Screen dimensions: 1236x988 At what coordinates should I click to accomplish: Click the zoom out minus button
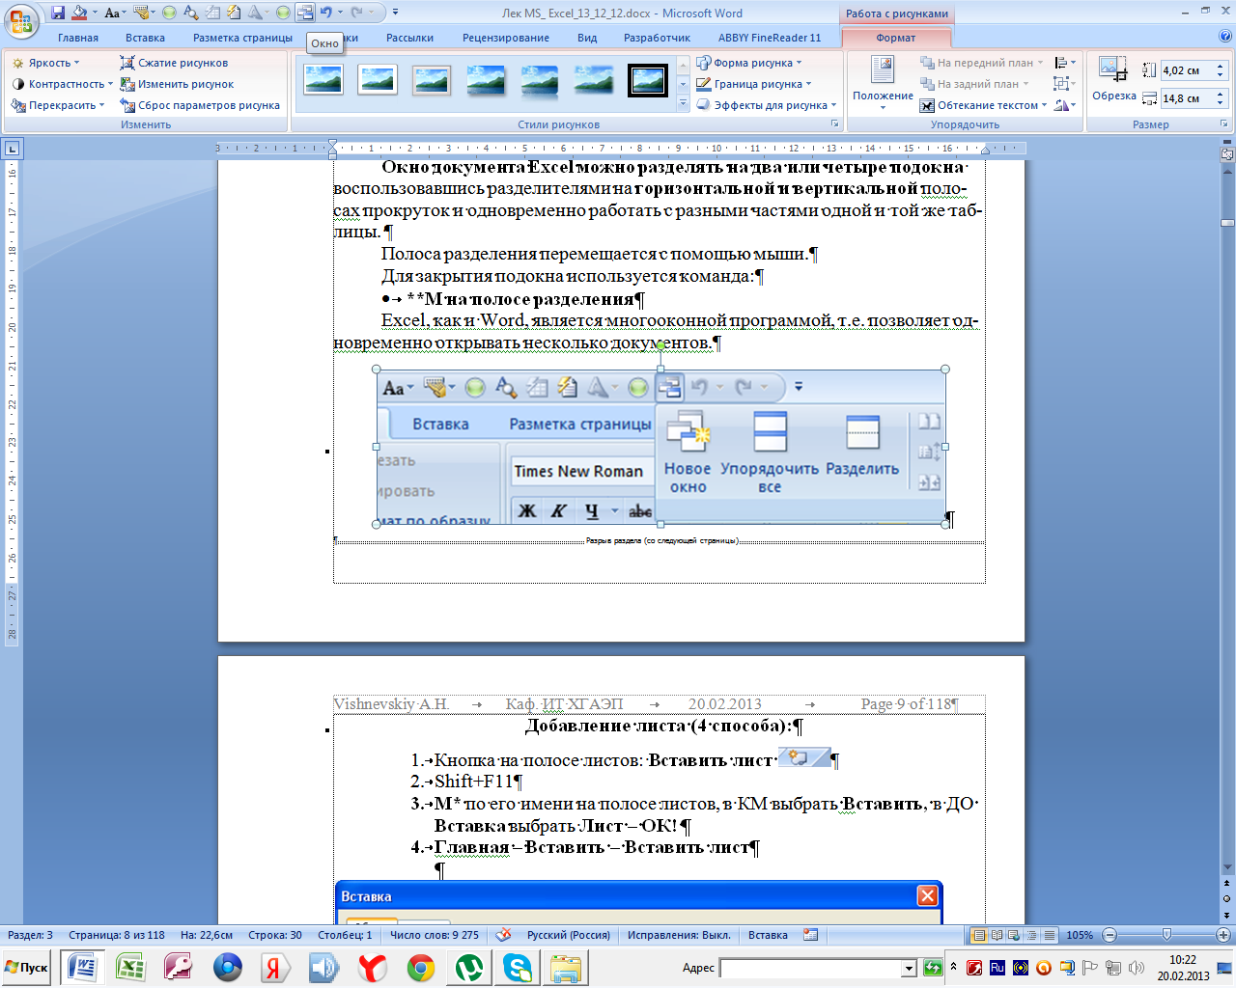point(1110,935)
